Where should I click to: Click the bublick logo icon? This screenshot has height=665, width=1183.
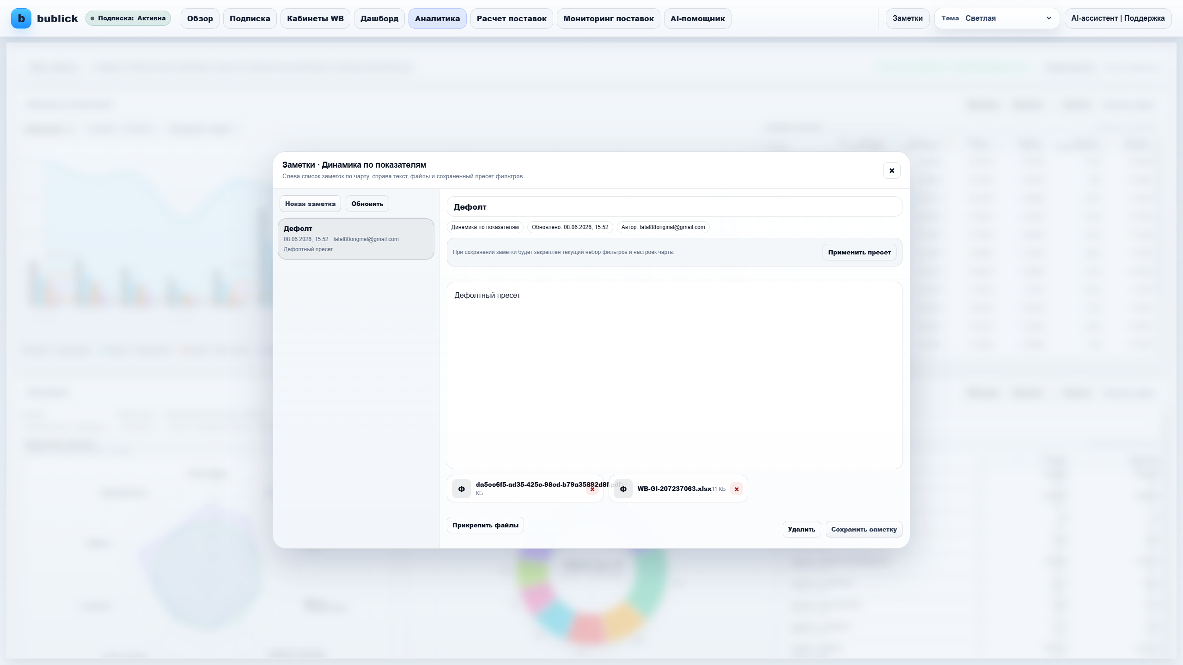(x=21, y=18)
